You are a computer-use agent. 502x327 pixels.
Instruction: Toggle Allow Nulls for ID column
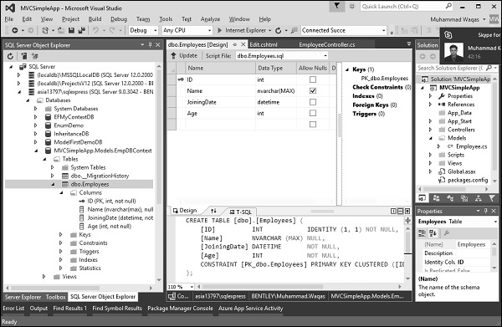click(x=313, y=79)
